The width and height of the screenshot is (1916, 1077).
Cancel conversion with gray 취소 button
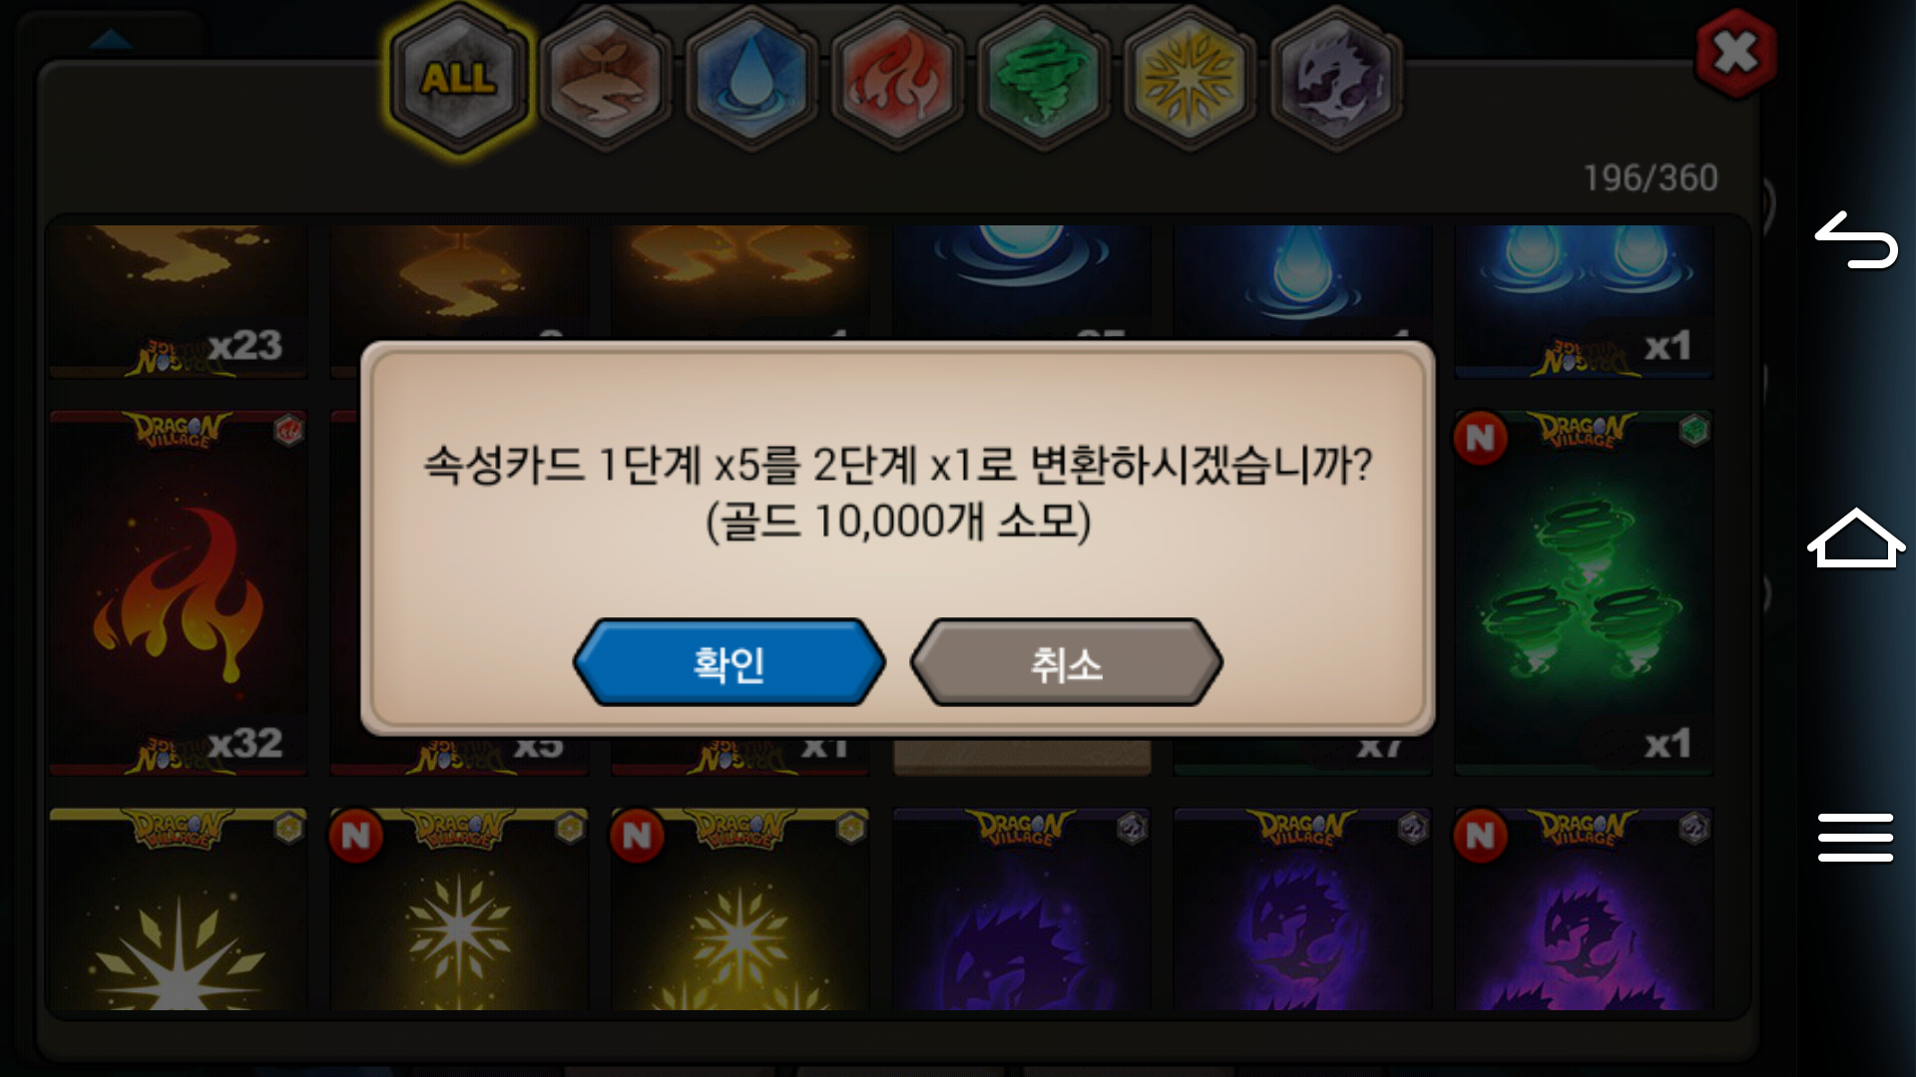pos(1066,662)
